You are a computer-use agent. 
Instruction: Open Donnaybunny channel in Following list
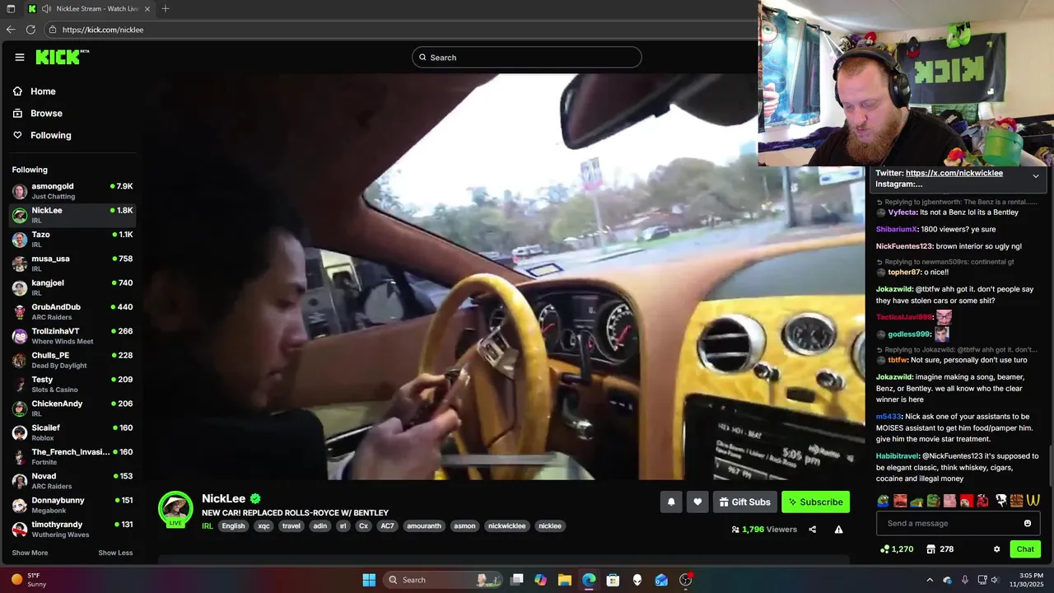(72, 505)
